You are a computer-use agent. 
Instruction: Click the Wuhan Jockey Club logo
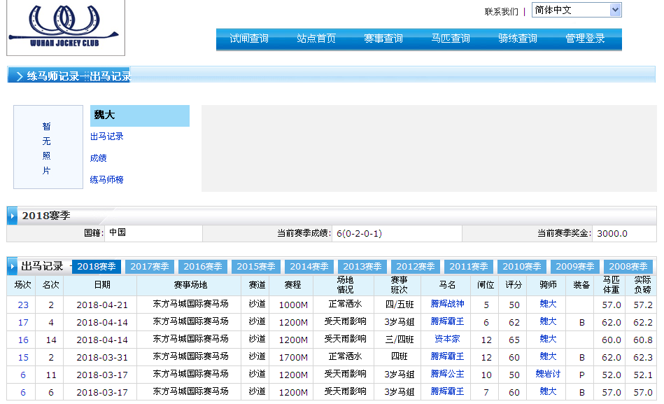[66, 27]
